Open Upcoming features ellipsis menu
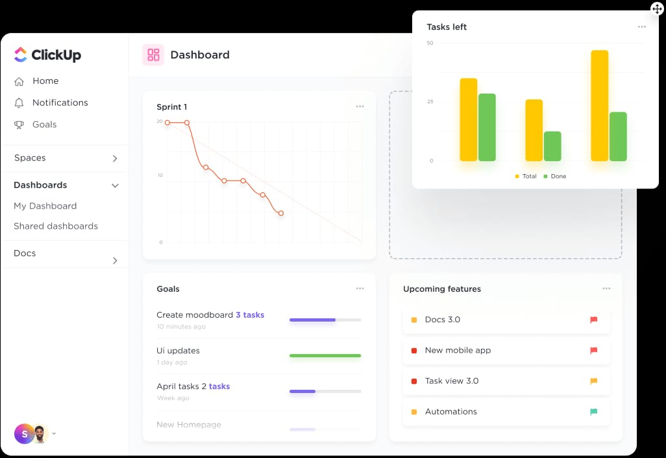666x458 pixels. [x=606, y=288]
